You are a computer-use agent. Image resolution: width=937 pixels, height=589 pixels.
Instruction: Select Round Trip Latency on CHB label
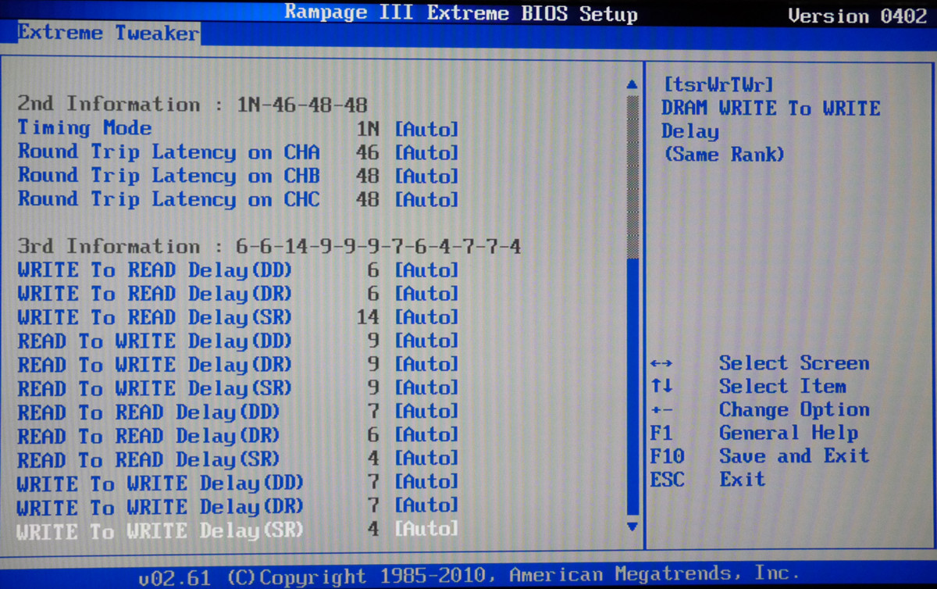click(169, 176)
